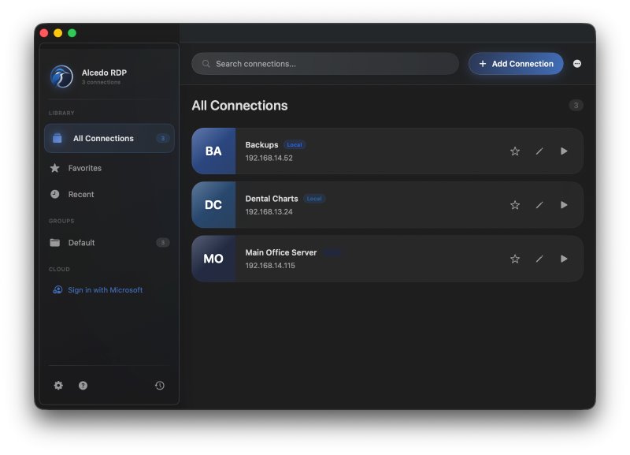Open the more options ellipsis menu

pyautogui.click(x=577, y=64)
